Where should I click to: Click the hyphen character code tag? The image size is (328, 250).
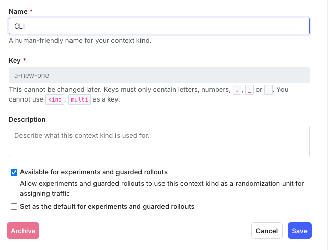pyautogui.click(x=268, y=90)
